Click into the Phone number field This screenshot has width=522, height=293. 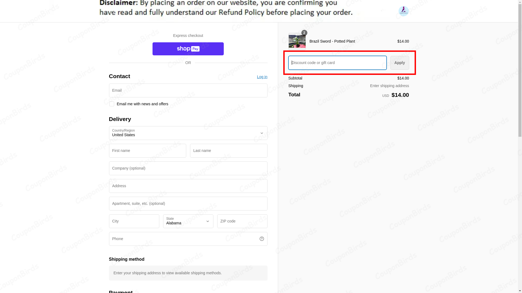pos(182,239)
